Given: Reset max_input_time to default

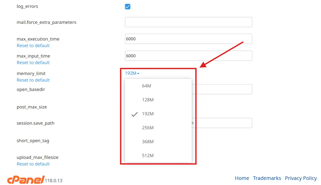Looking at the screenshot, I should [33, 63].
